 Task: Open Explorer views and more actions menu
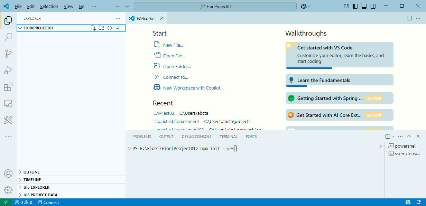118,18
